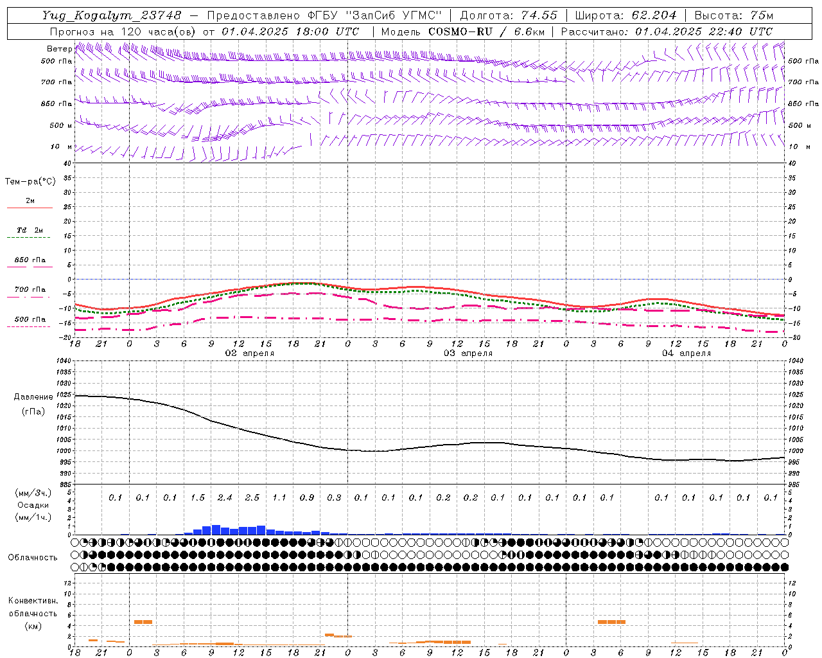Click the 02 апреля date label
The width and height of the screenshot is (822, 658).
(250, 353)
